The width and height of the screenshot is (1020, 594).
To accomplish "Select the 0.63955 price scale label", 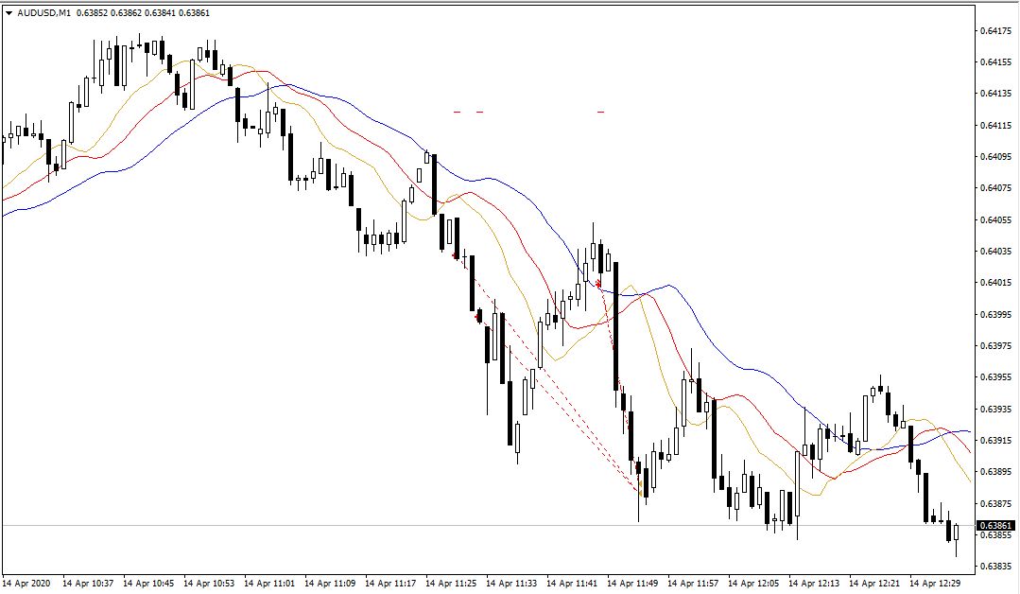I will pyautogui.click(x=995, y=376).
